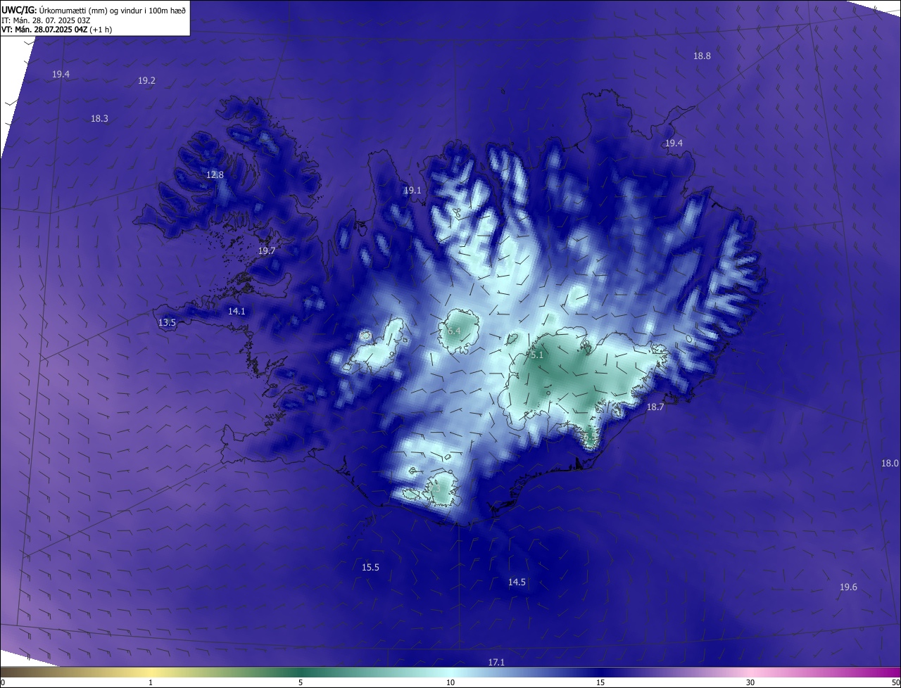Click the color scale tick label 0
The height and width of the screenshot is (688, 901).
(2, 682)
